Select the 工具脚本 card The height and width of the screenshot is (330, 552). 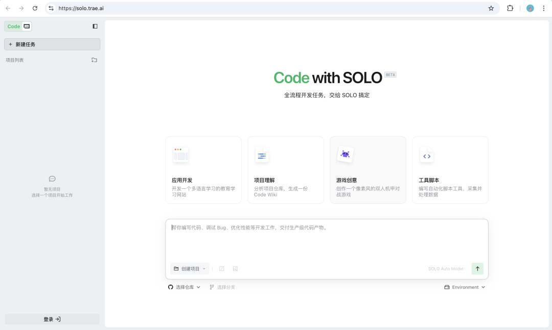450,170
